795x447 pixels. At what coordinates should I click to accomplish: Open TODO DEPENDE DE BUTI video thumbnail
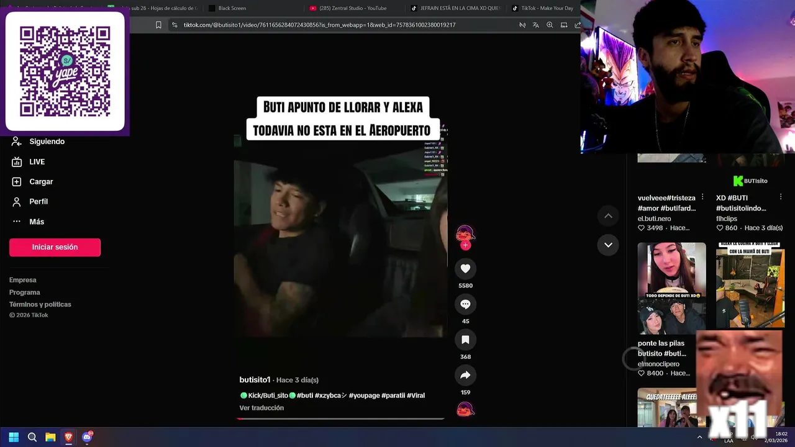click(x=672, y=288)
